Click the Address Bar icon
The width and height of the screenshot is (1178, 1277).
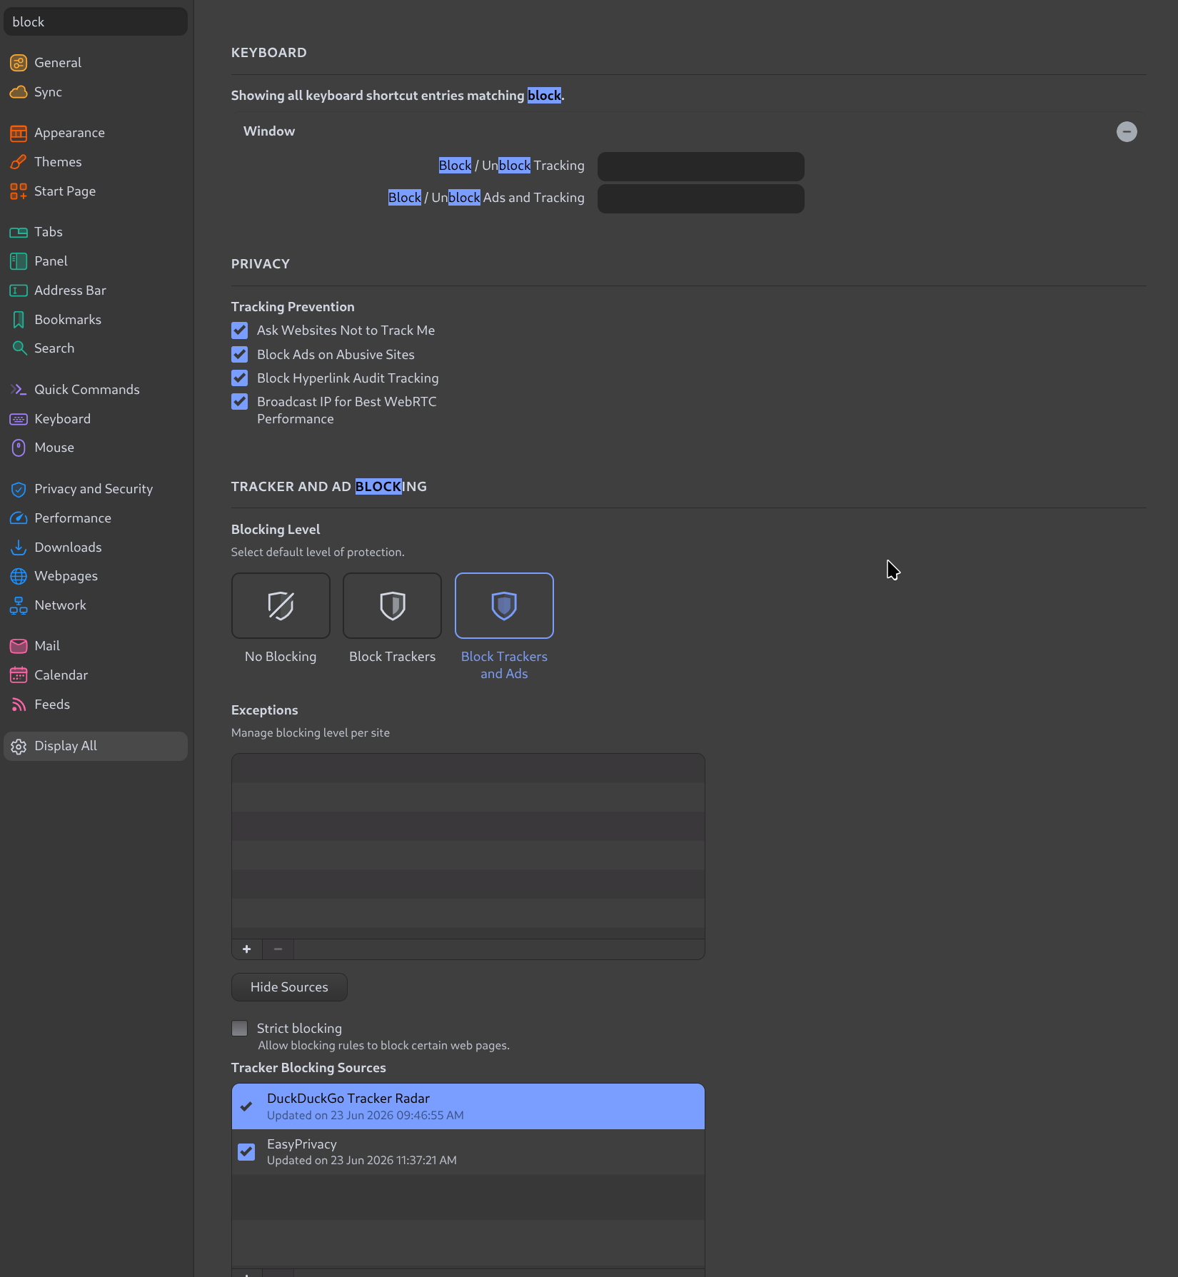pyautogui.click(x=19, y=291)
